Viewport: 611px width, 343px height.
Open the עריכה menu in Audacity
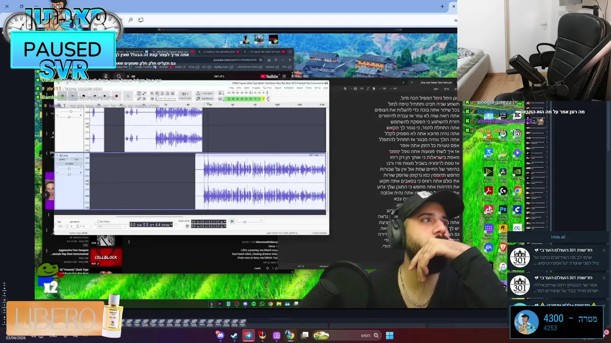[318, 88]
